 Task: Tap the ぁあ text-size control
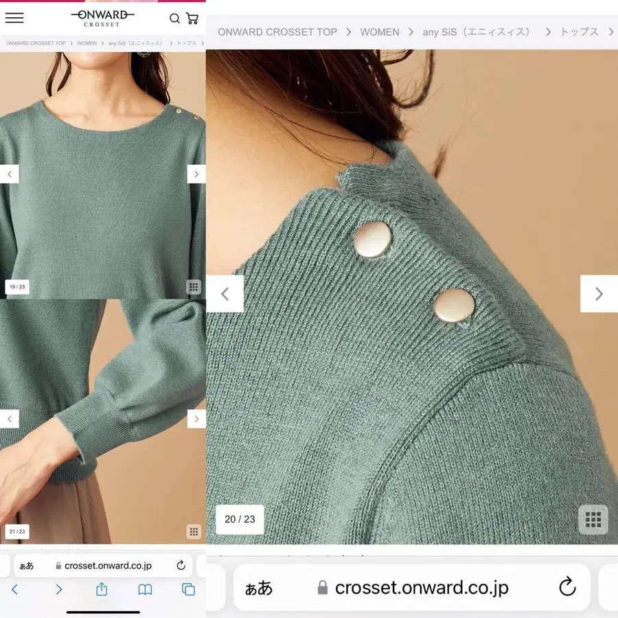(x=257, y=588)
